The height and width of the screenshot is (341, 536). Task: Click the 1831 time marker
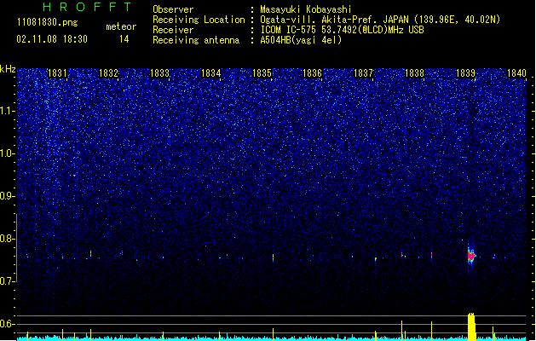[57, 72]
